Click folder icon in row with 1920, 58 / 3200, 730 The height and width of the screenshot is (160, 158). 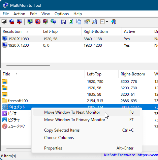[5, 88]
